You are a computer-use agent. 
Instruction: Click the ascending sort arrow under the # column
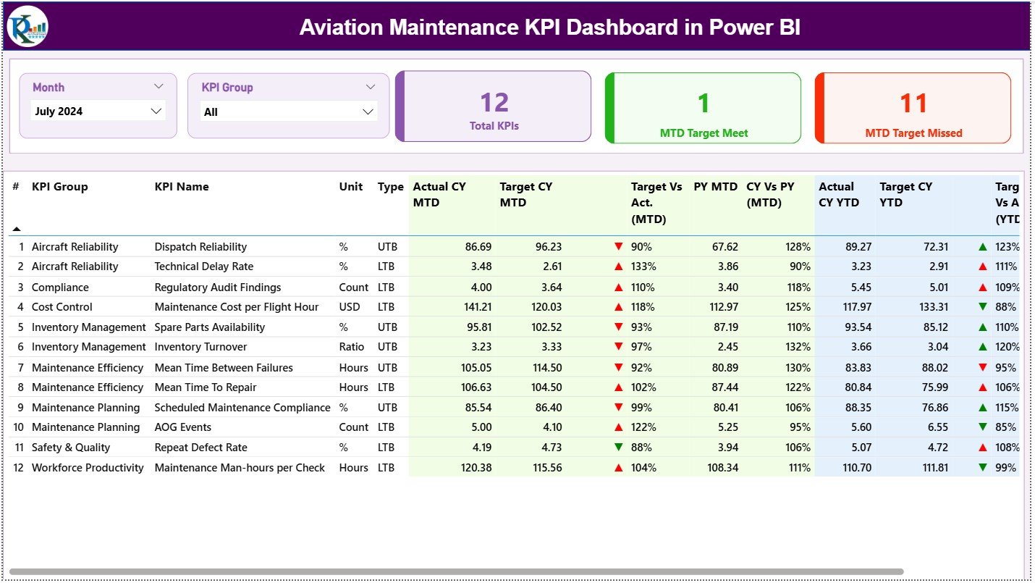click(x=17, y=227)
